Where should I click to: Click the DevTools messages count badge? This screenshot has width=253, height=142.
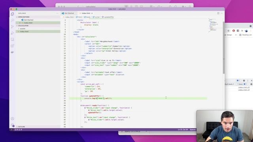tap(238, 80)
